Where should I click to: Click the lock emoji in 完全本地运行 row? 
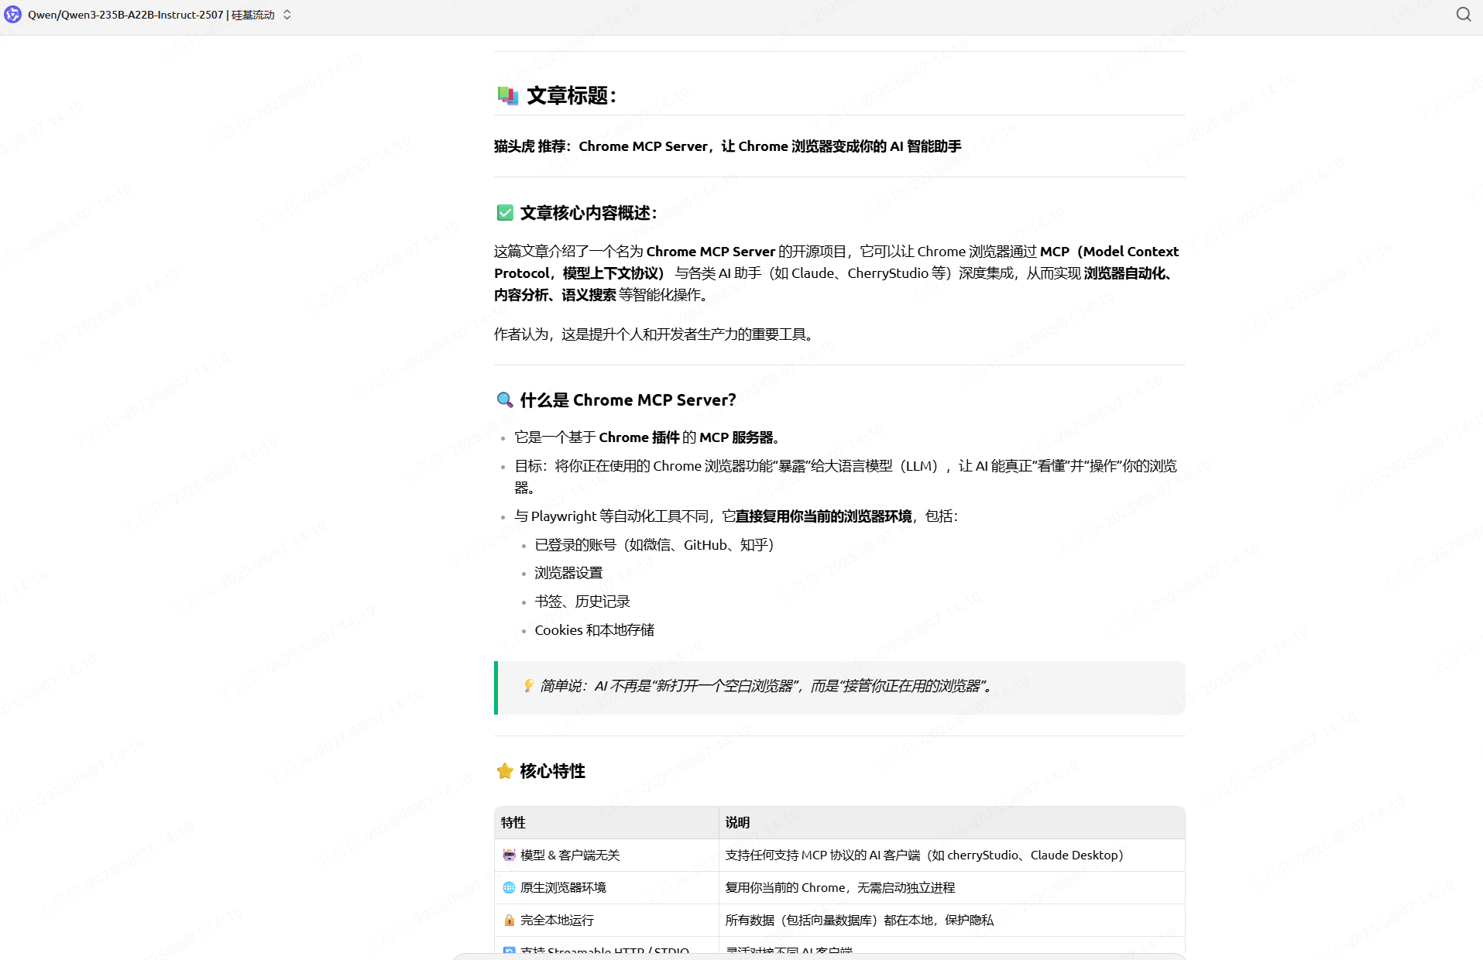509,920
